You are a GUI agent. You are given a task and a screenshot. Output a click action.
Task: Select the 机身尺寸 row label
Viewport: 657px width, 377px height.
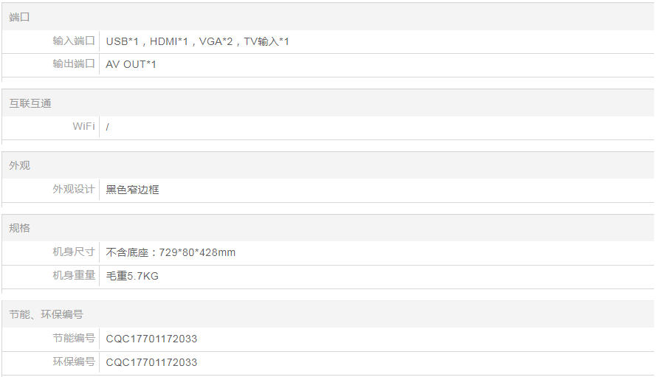point(74,252)
